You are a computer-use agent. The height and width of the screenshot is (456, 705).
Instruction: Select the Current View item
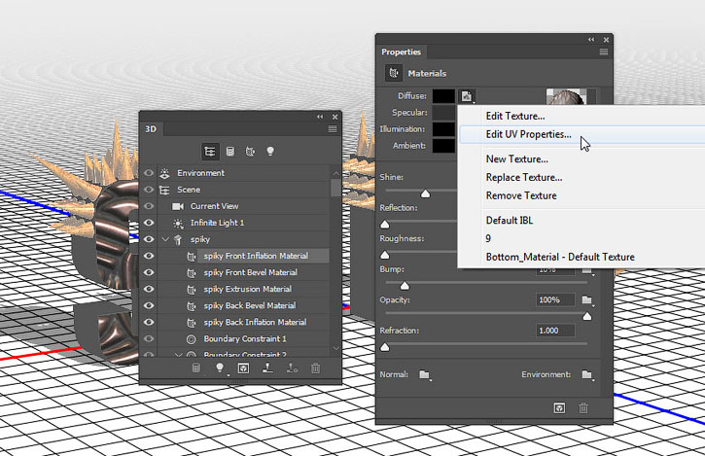tap(214, 206)
